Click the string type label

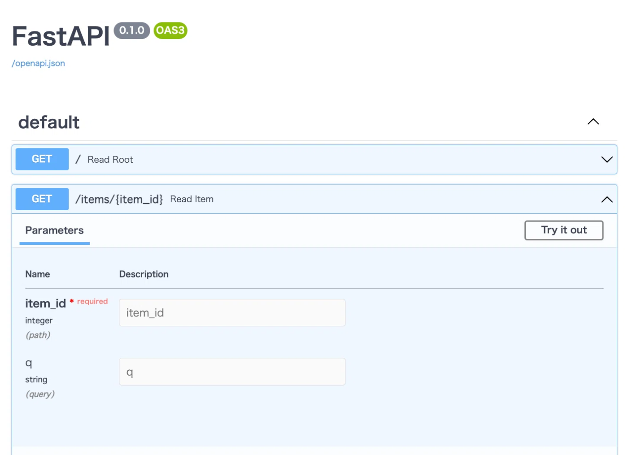click(36, 379)
